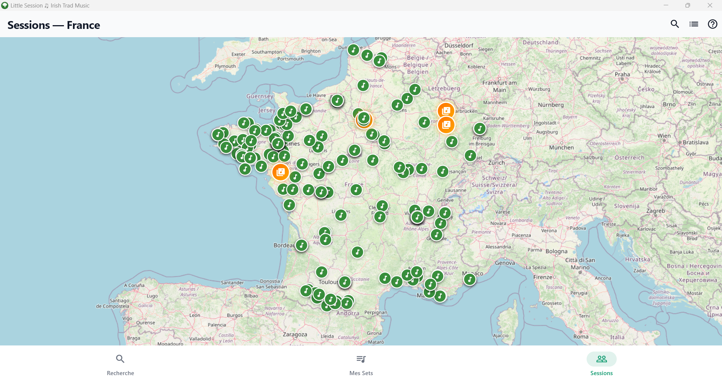Click the Mes Sets playlist icon

pyautogui.click(x=361, y=359)
